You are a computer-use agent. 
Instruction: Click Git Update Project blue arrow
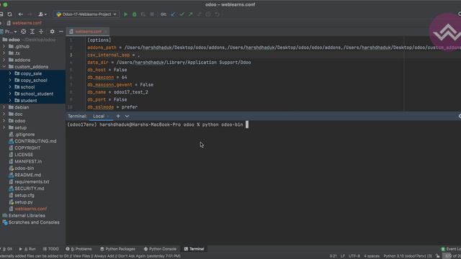coord(173,14)
